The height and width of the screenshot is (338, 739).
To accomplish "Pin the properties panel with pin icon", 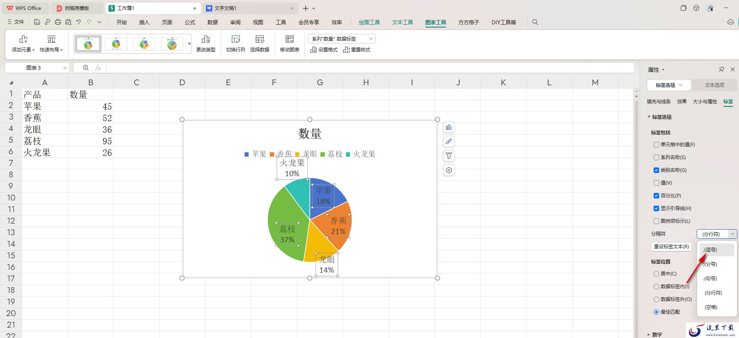I will 721,69.
